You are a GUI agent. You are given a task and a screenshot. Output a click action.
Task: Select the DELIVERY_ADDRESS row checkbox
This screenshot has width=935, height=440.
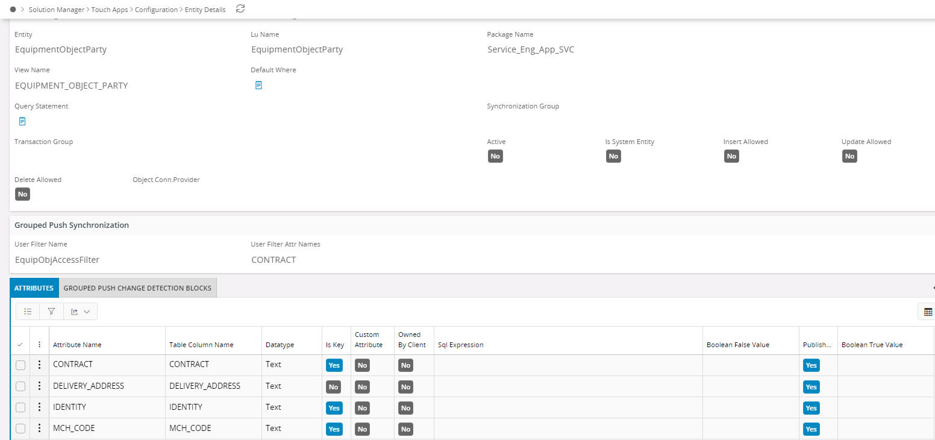20,386
